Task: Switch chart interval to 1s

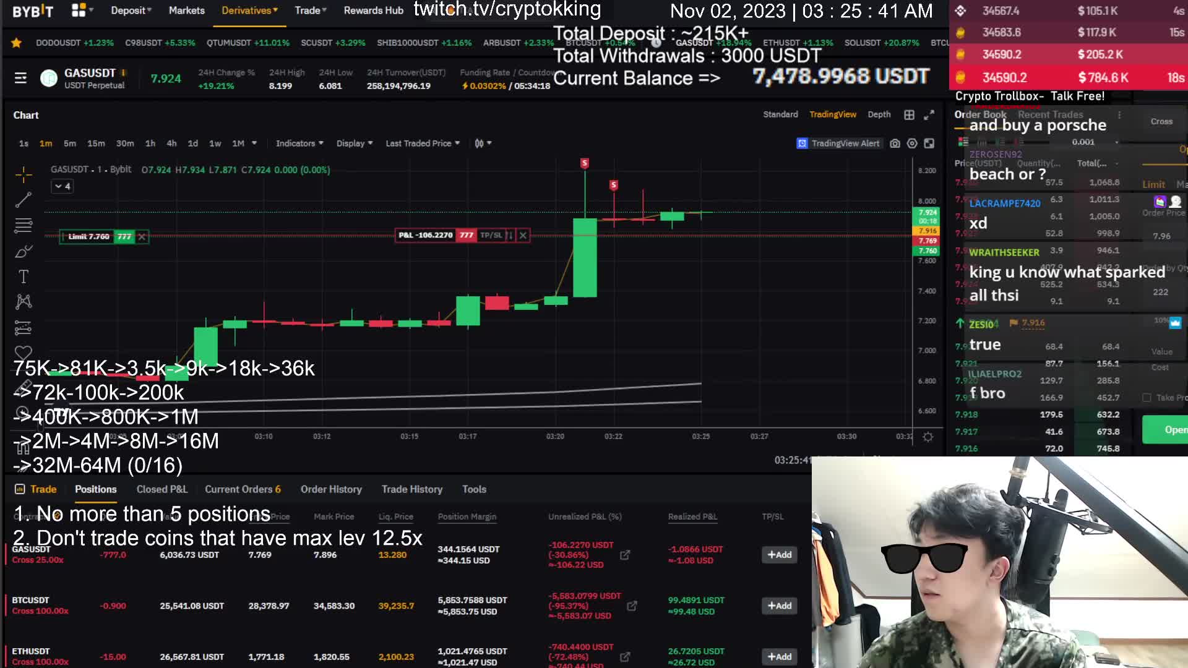Action: click(x=24, y=143)
